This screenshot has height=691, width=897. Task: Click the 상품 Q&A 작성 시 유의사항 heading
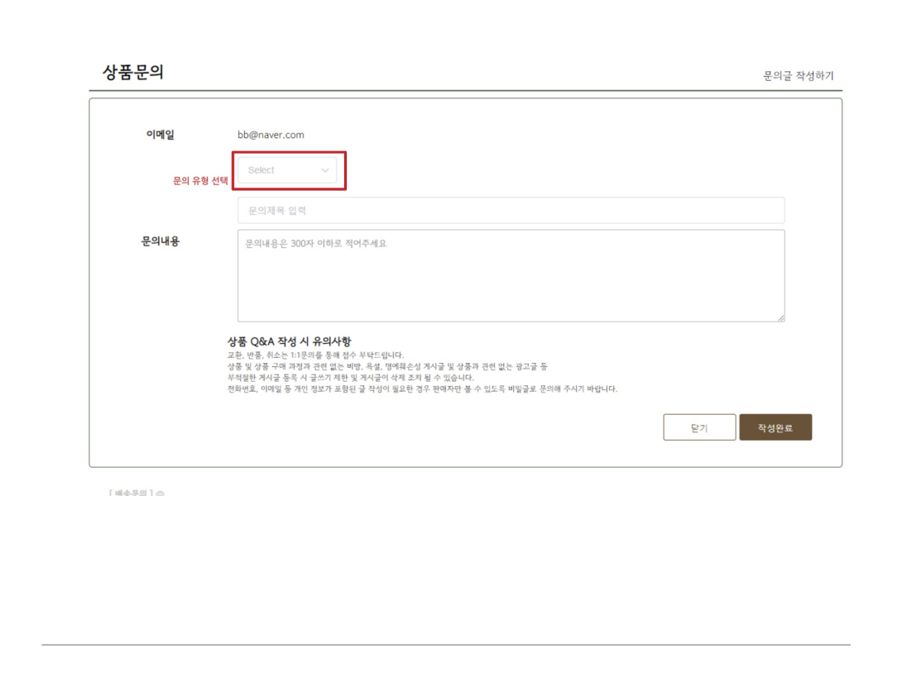pyautogui.click(x=289, y=341)
